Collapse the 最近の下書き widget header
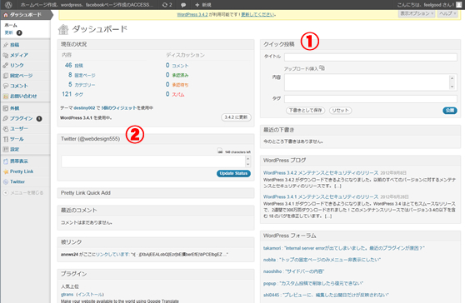 [x=360, y=130]
